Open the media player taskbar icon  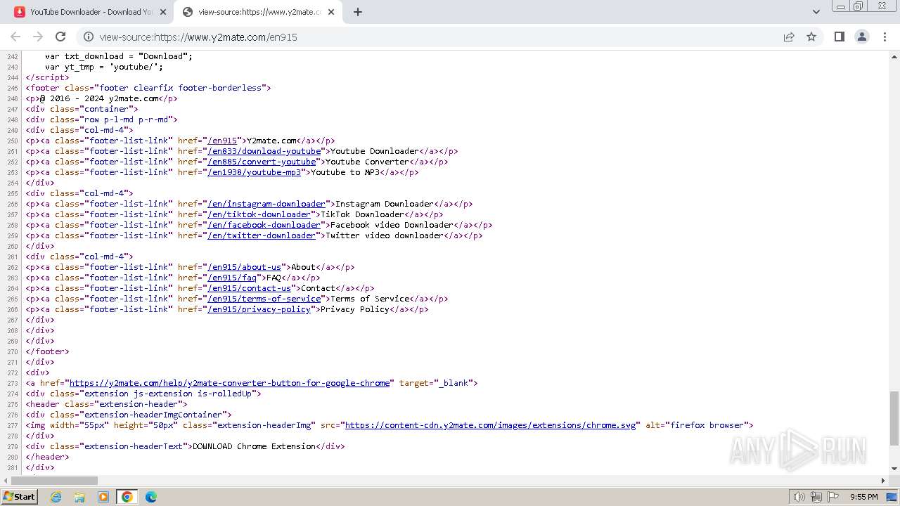[103, 497]
